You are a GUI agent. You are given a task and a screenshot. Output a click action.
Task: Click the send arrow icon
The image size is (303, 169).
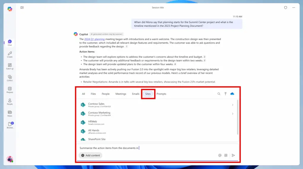click(233, 155)
